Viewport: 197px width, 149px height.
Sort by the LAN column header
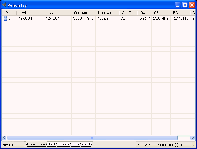[57, 13]
